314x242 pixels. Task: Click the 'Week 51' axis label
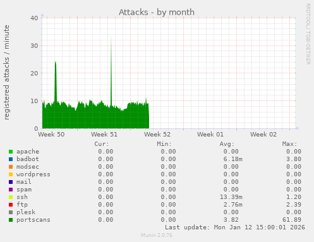pos(104,135)
